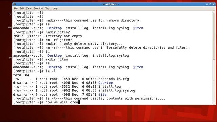This screenshot has width=217, height=122.
Task: Click the '05:41' timestamp of jiten
Action: click(91, 95)
